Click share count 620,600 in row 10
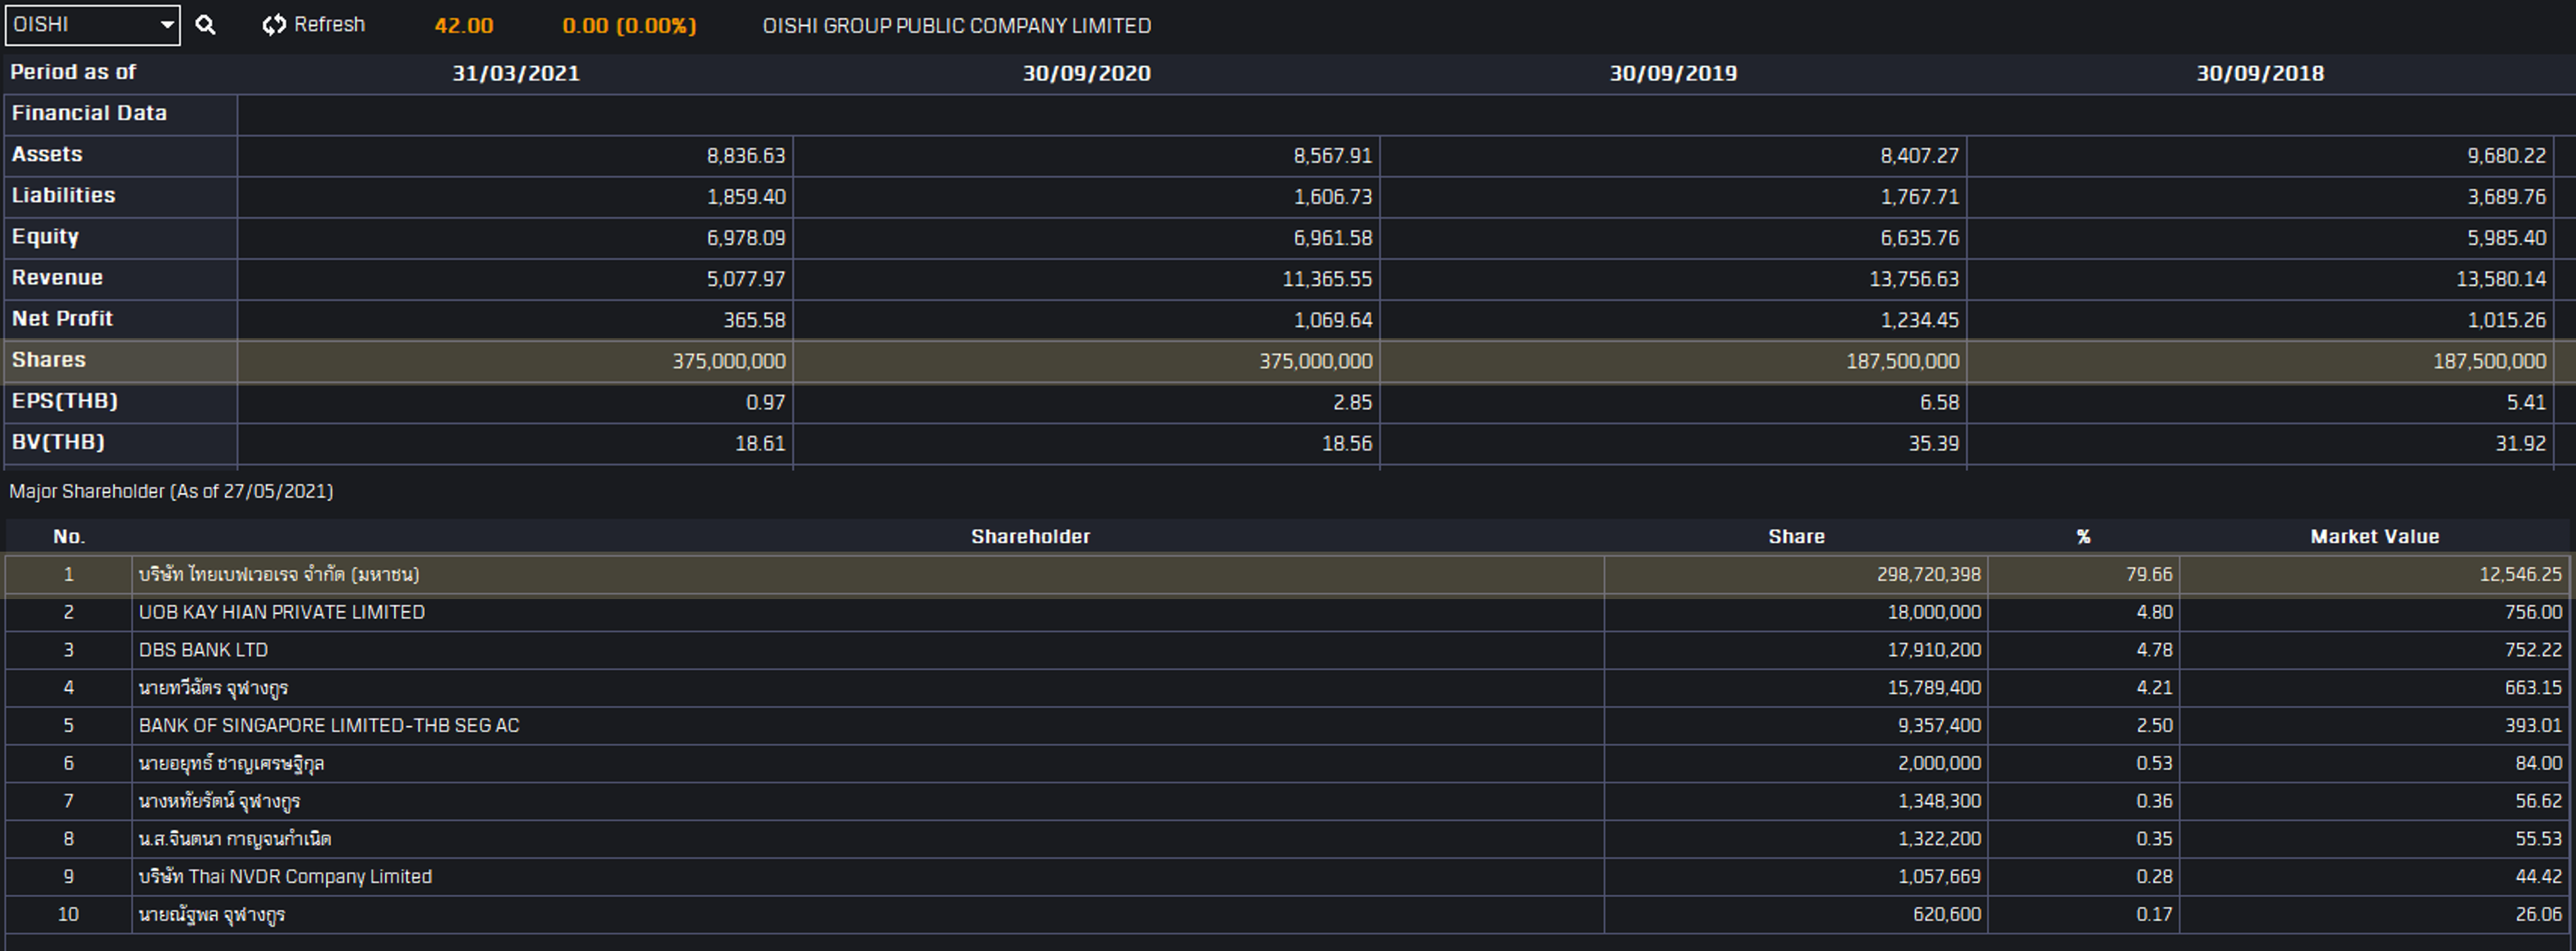2576x951 pixels. (1947, 915)
